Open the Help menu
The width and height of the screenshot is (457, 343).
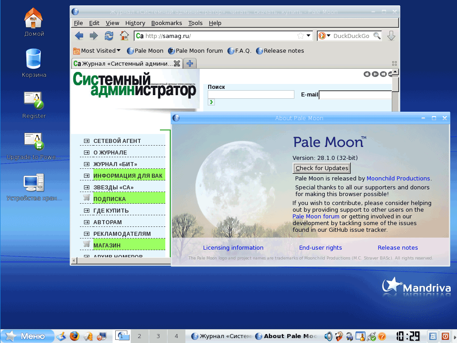pyautogui.click(x=215, y=23)
